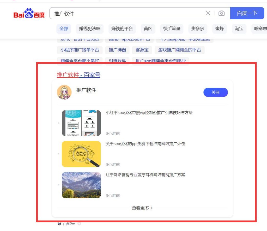Screen dimensions: 267x231
Task: Select the 赚钱的平台 filter tab
Action: click(122, 28)
